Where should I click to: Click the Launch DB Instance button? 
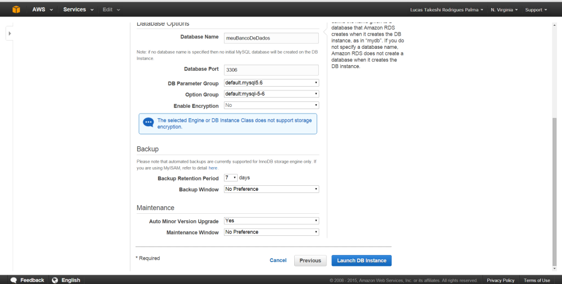[361, 260]
